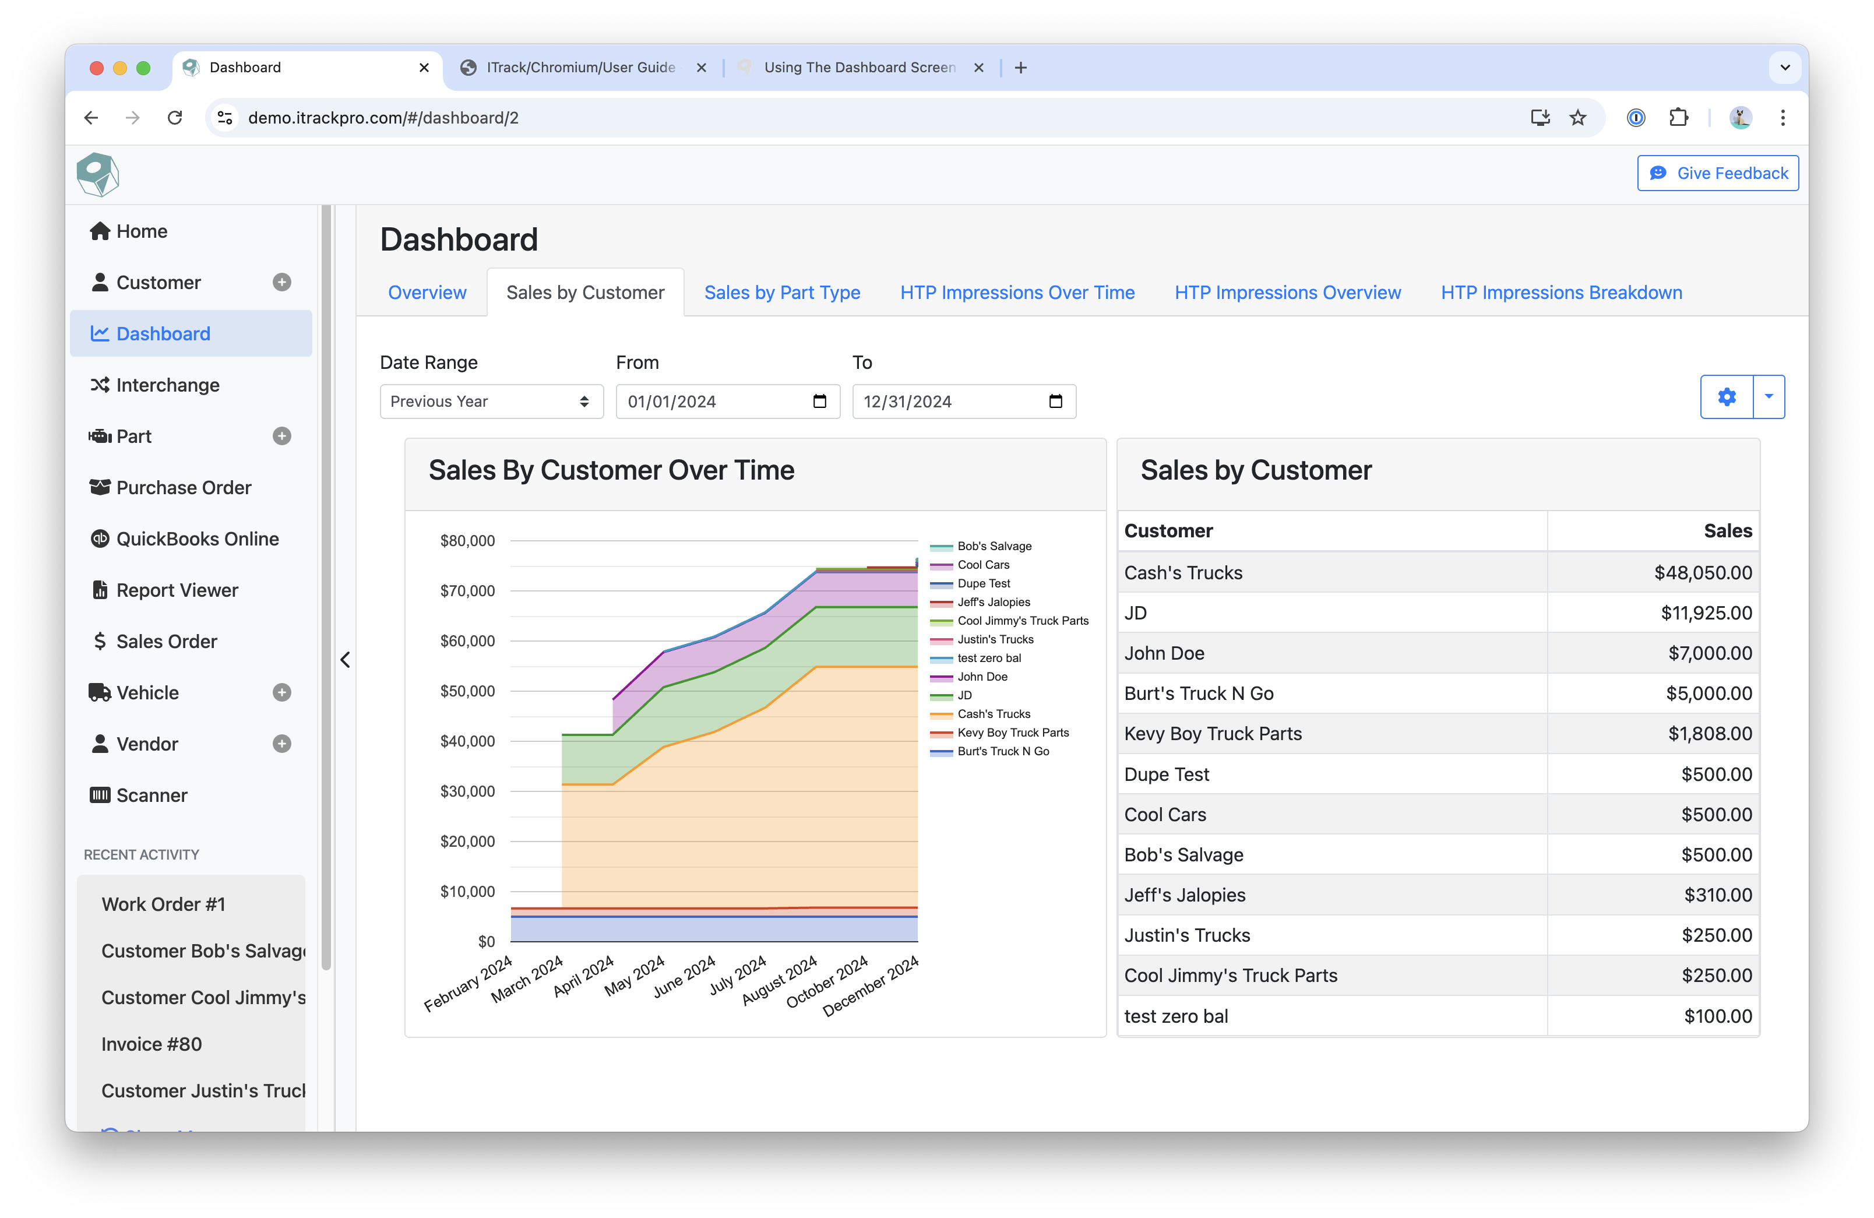Open Invoice #80 in recent activity
The height and width of the screenshot is (1218, 1874).
point(151,1044)
